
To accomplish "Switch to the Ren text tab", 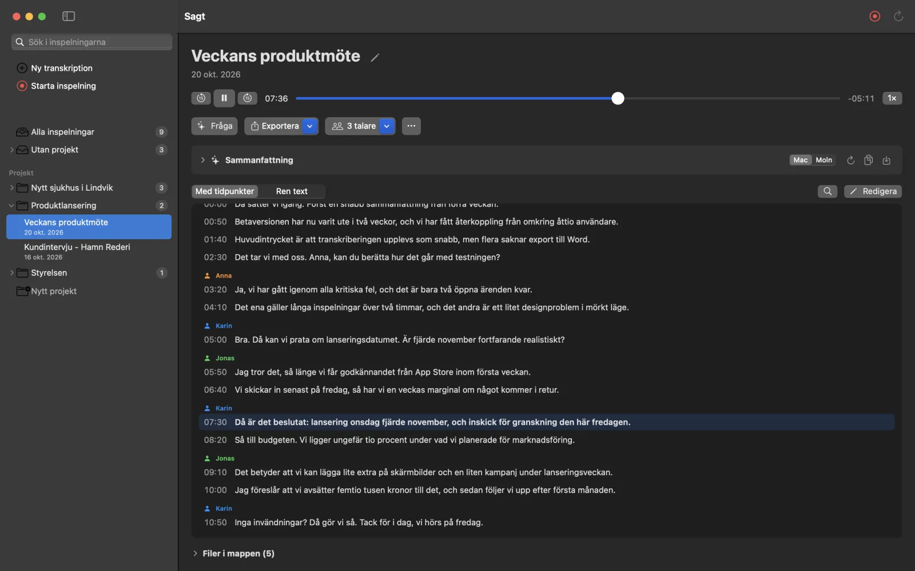I will (x=292, y=191).
